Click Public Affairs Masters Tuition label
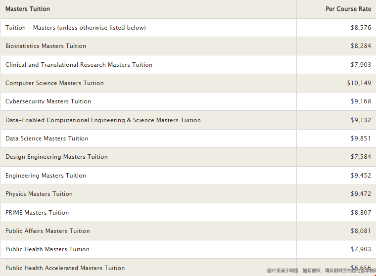 [x=47, y=231]
